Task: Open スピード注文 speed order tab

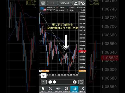Action: click(x=59, y=89)
